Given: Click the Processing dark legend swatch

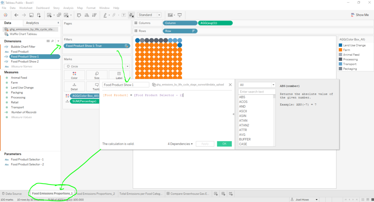Looking at the screenshot, I should pyautogui.click(x=341, y=59).
